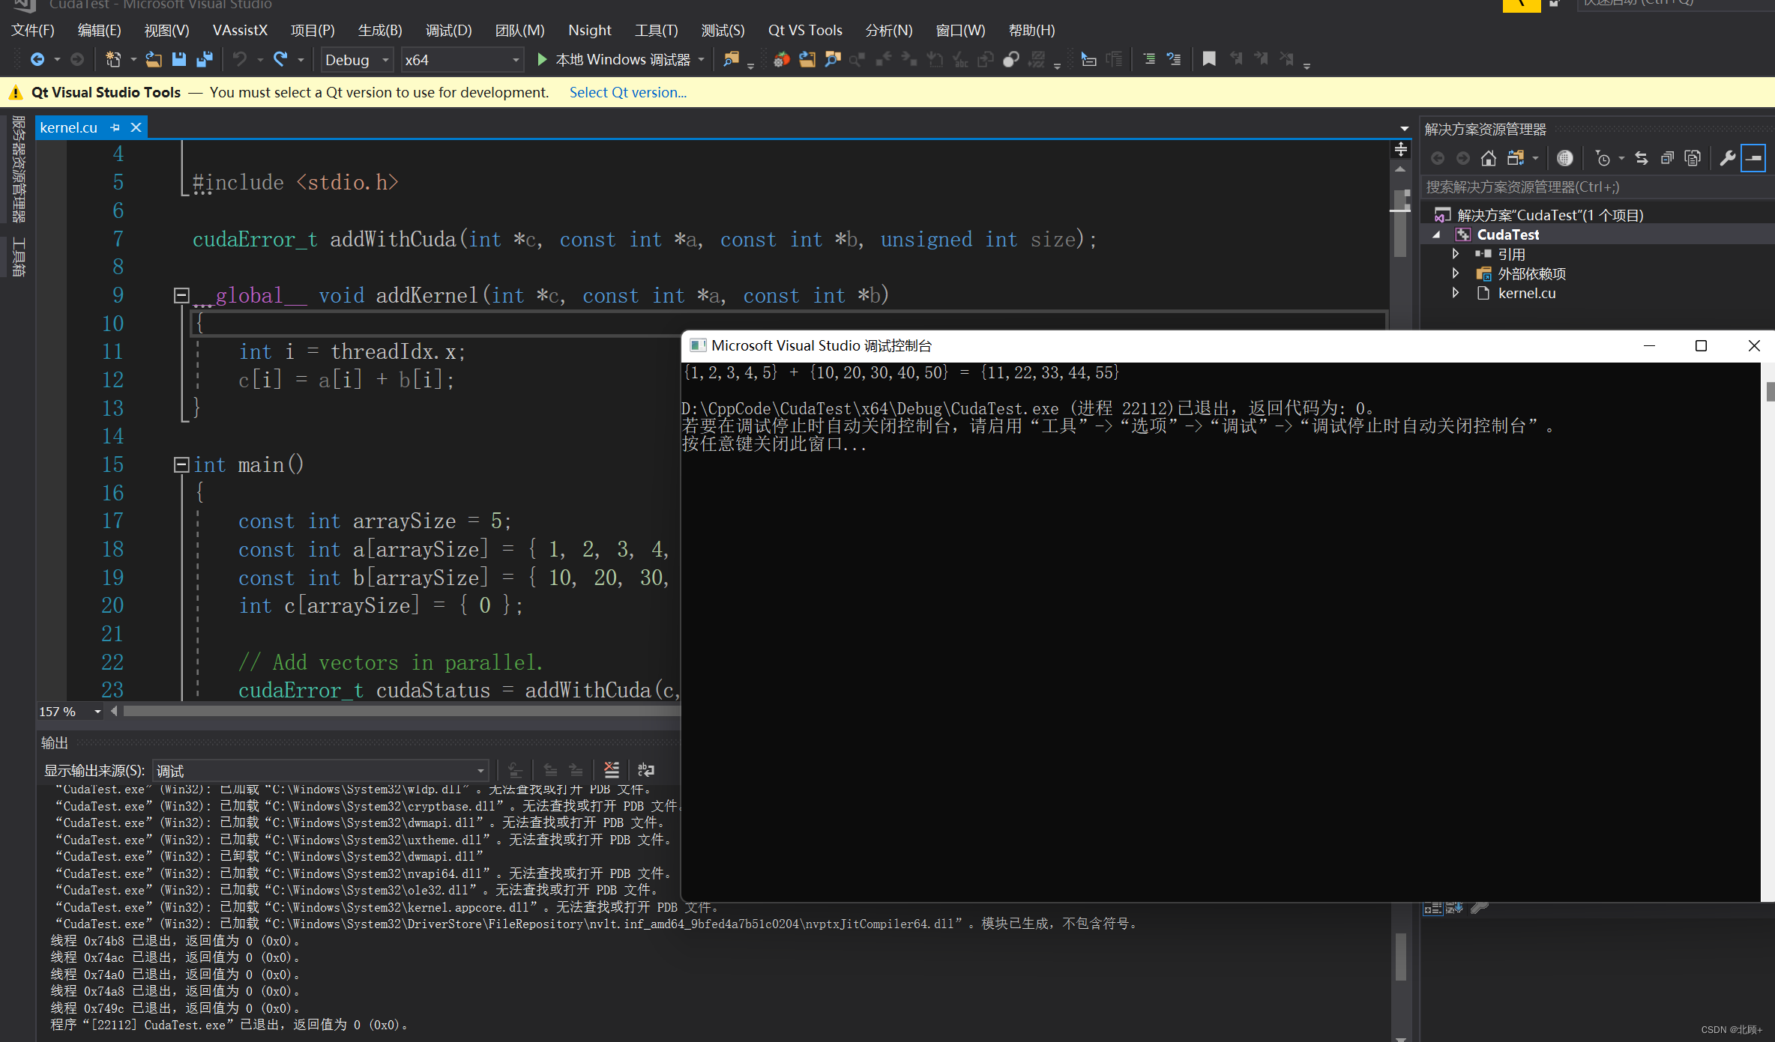Open the Nsight menu
The image size is (1775, 1042).
(590, 30)
